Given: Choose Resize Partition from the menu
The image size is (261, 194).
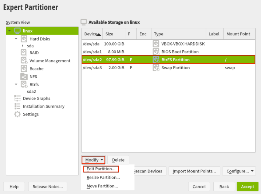Looking at the screenshot, I should [103, 178].
